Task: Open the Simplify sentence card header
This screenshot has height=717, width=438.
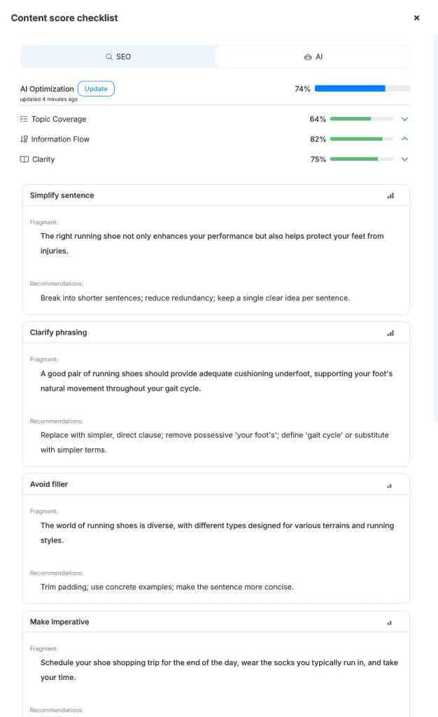Action: tap(62, 195)
